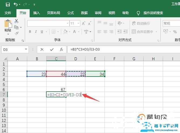Open the 剪贴板 dialog launcher
Screen dimensions: 180x133
coord(23,41)
